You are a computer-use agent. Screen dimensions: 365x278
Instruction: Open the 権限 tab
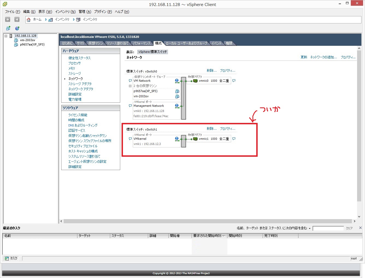229,43
